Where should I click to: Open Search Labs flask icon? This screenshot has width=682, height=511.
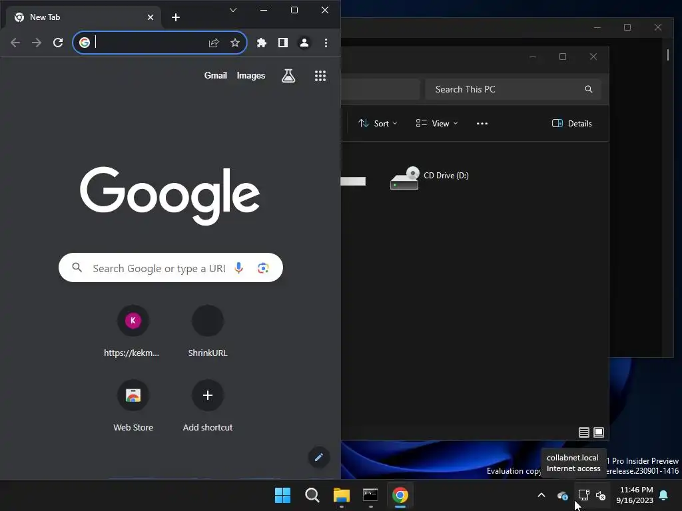tap(288, 76)
